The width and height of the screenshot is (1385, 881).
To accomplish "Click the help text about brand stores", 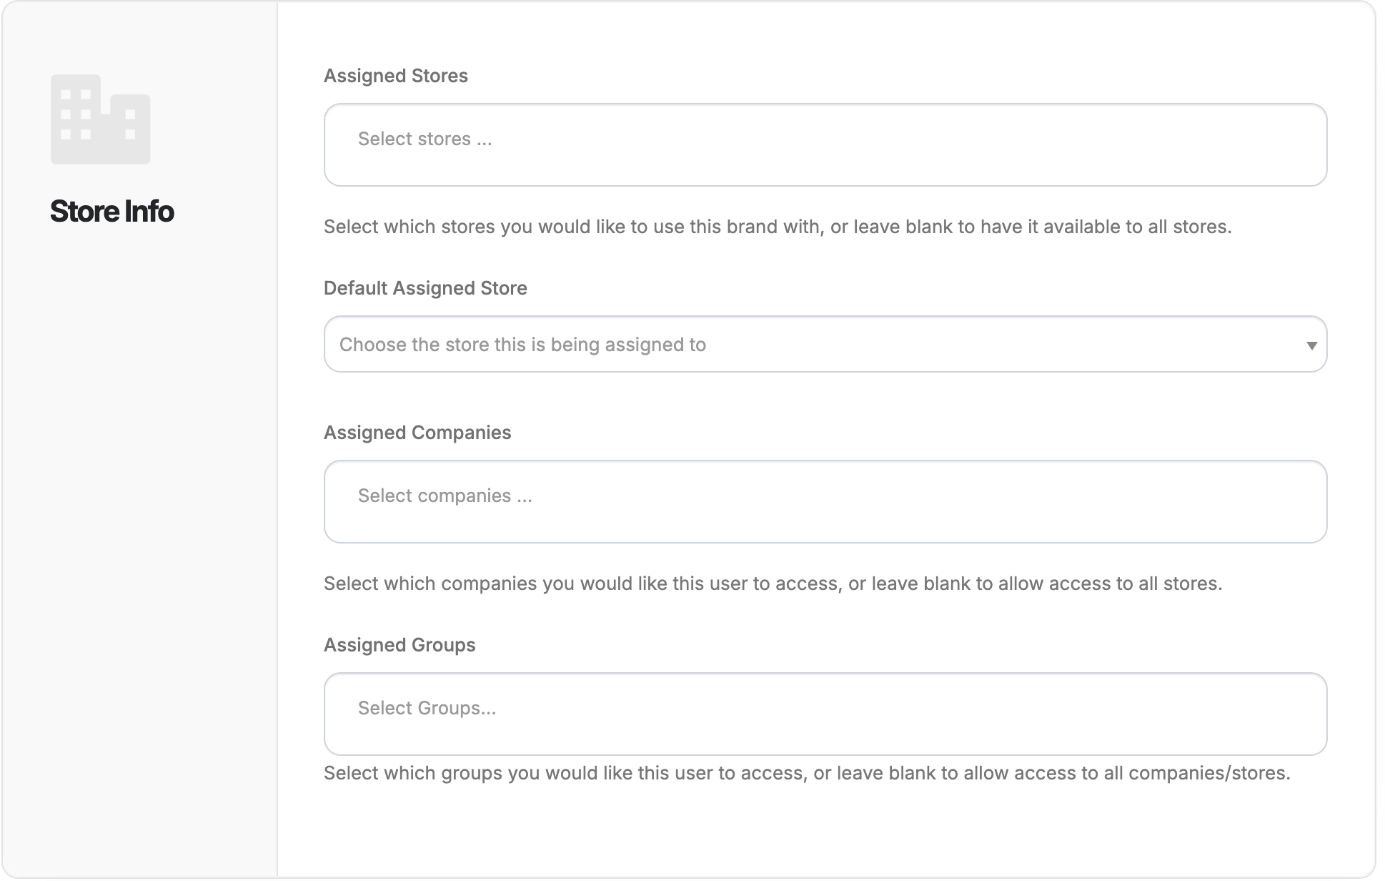I will (777, 227).
